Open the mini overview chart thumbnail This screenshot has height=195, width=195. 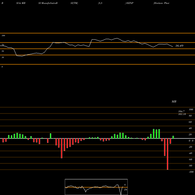pos(96,187)
